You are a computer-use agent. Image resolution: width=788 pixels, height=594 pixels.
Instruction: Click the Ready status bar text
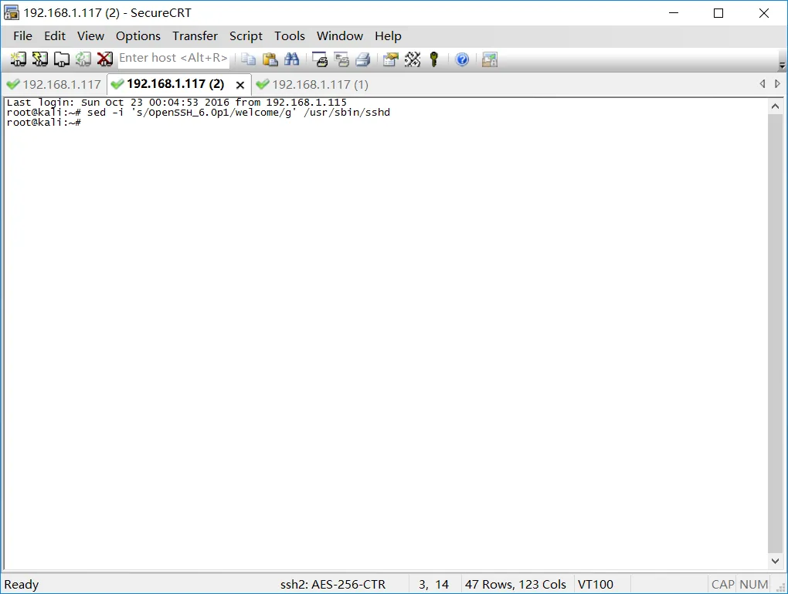coord(22,585)
